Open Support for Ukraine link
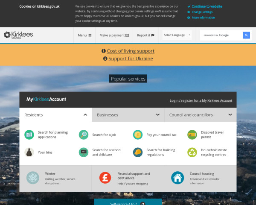 [x=131, y=59]
